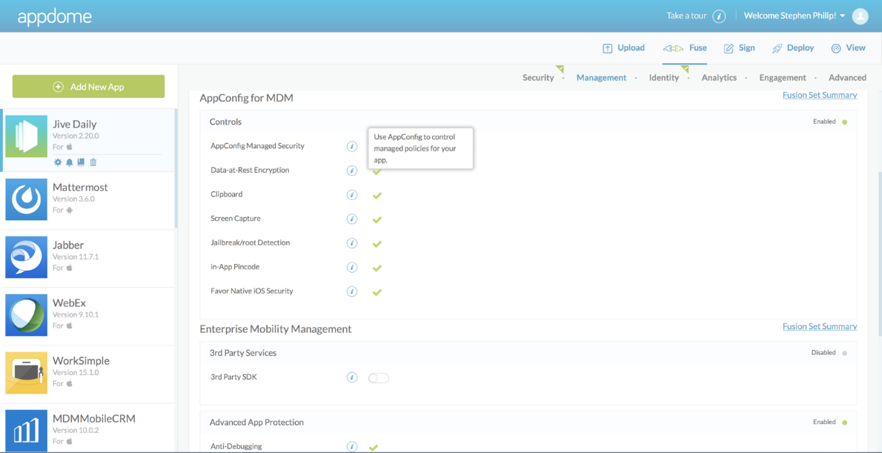
Task: Click the app list sidebar scrollbar
Action: (x=176, y=169)
